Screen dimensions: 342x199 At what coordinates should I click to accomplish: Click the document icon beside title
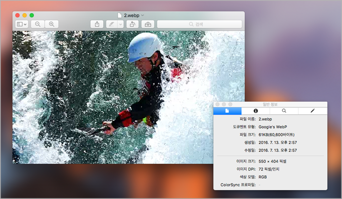(x=120, y=15)
